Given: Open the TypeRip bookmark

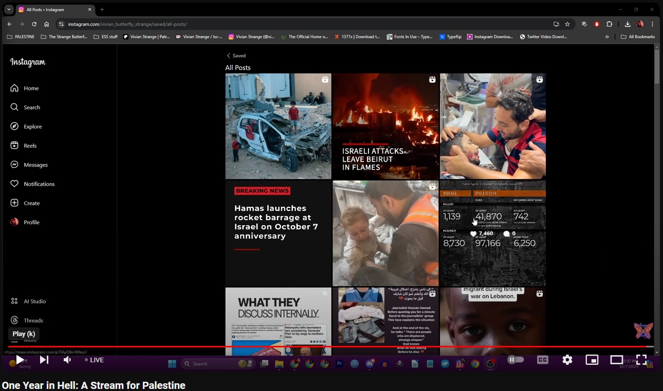Looking at the screenshot, I should (x=450, y=37).
